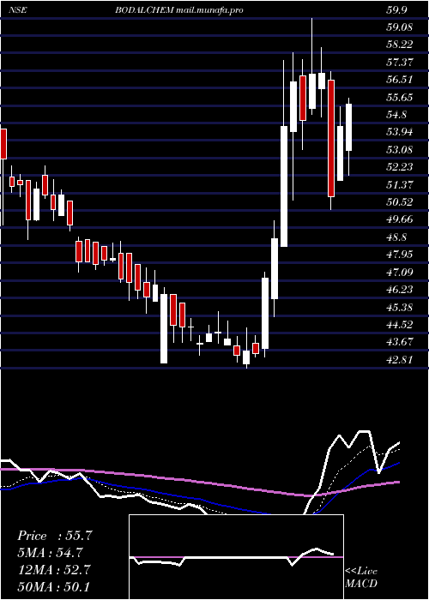Select the 47.95 price axis label

399,255
